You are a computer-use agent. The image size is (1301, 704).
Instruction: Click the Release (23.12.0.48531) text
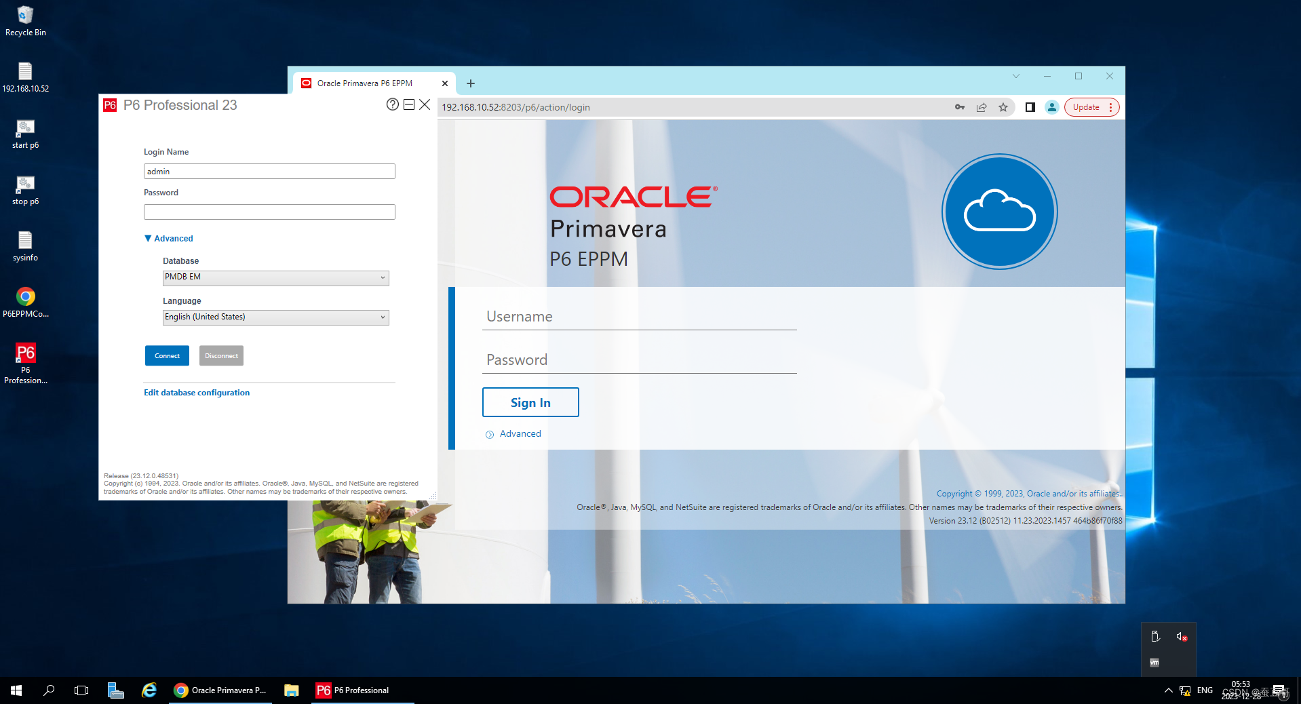141,476
